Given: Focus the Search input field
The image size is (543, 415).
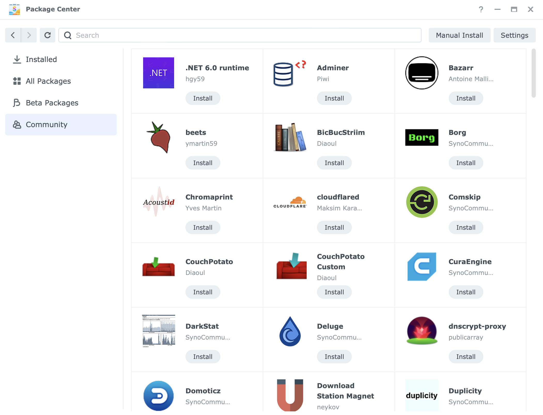Looking at the screenshot, I should tap(240, 35).
